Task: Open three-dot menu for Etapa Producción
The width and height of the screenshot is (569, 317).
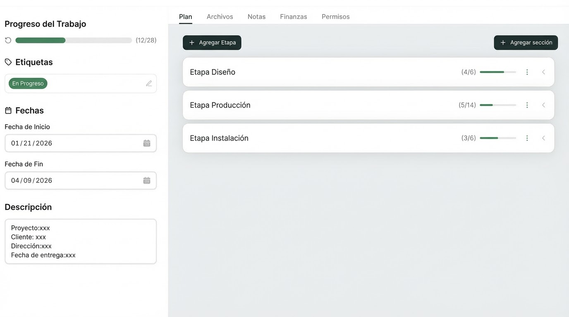Action: 527,105
